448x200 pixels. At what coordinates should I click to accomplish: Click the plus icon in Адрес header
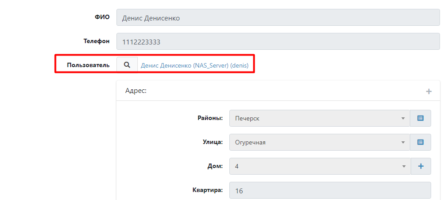(428, 91)
